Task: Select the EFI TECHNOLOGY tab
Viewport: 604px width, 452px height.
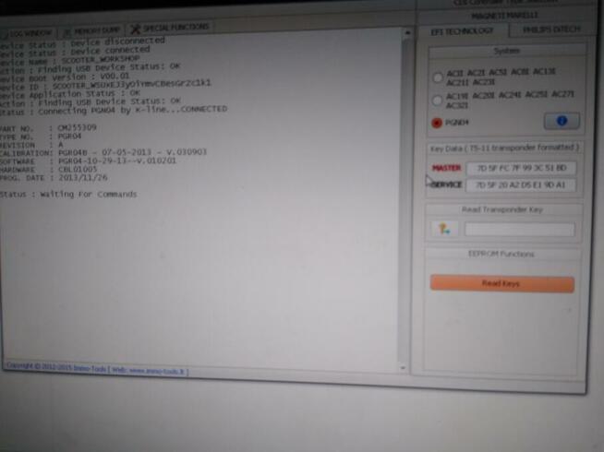Action: click(462, 31)
